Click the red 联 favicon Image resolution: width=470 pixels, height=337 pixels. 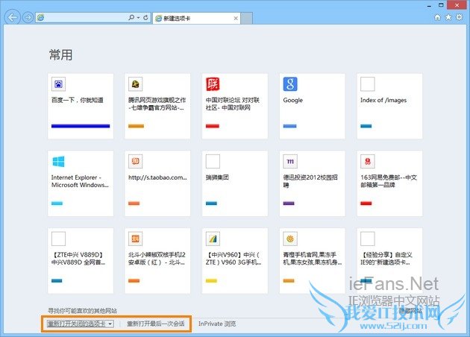(x=213, y=84)
